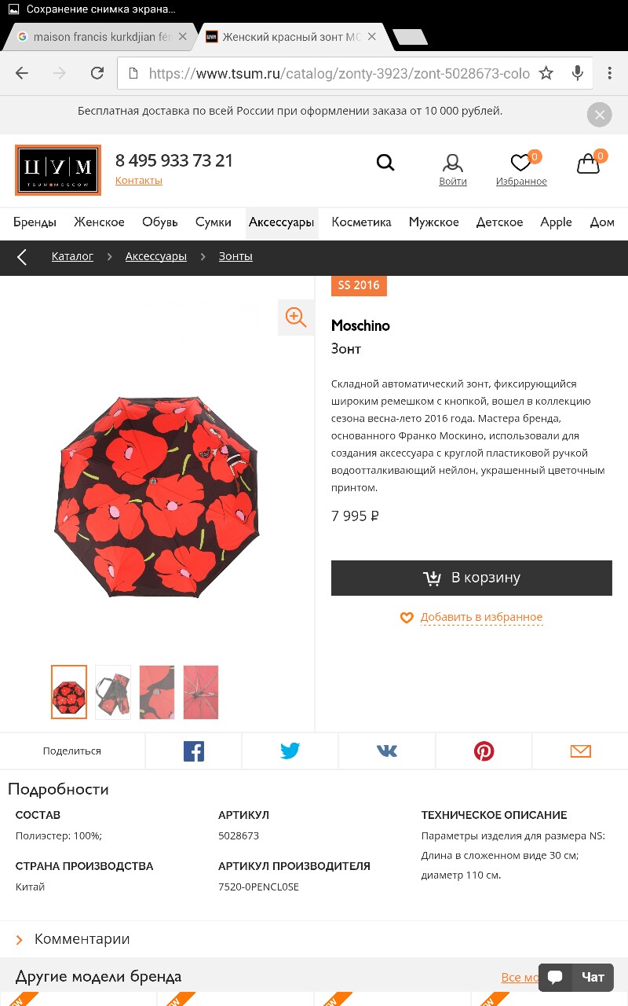The height and width of the screenshot is (1006, 628).
Task: Zoom product image with magnifier plus icon
Action: pyautogui.click(x=296, y=317)
